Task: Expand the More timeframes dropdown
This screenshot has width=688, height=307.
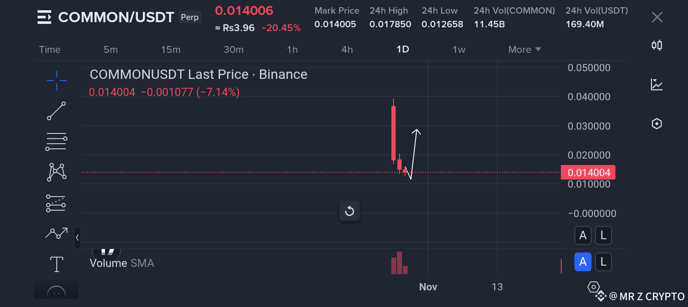Action: (525, 49)
